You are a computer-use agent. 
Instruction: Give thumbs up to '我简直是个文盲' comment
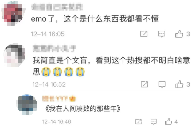click(x=179, y=84)
